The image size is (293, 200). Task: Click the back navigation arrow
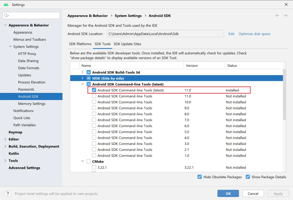point(277,15)
